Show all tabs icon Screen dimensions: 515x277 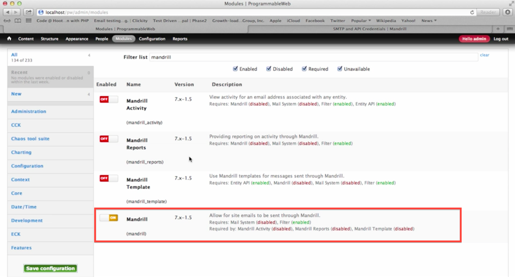(x=509, y=29)
